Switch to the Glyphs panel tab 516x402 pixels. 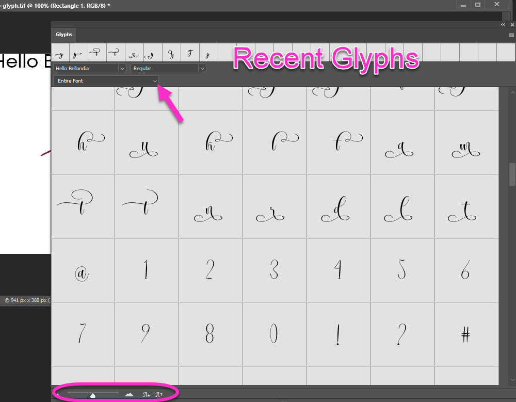pyautogui.click(x=64, y=35)
